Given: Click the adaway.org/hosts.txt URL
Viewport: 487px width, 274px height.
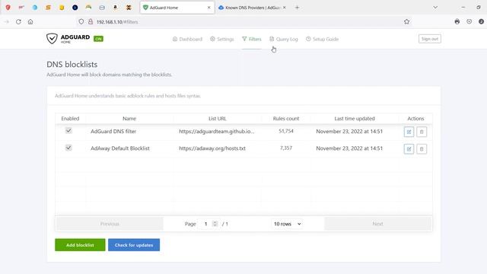Looking at the screenshot, I should (x=212, y=148).
